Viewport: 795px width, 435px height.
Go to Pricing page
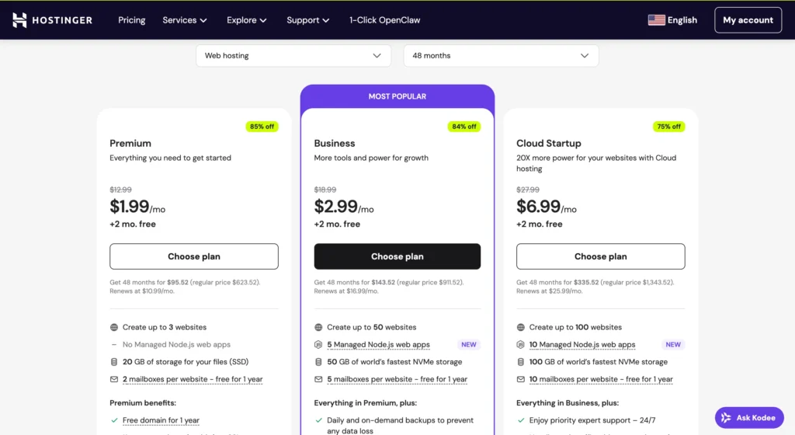click(132, 20)
